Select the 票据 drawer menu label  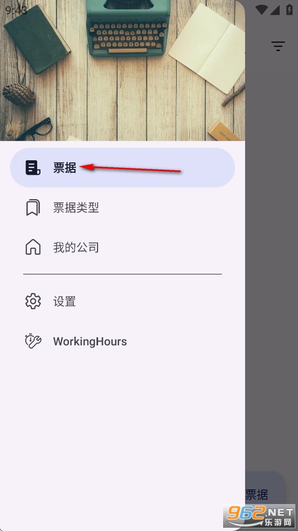[x=65, y=168]
